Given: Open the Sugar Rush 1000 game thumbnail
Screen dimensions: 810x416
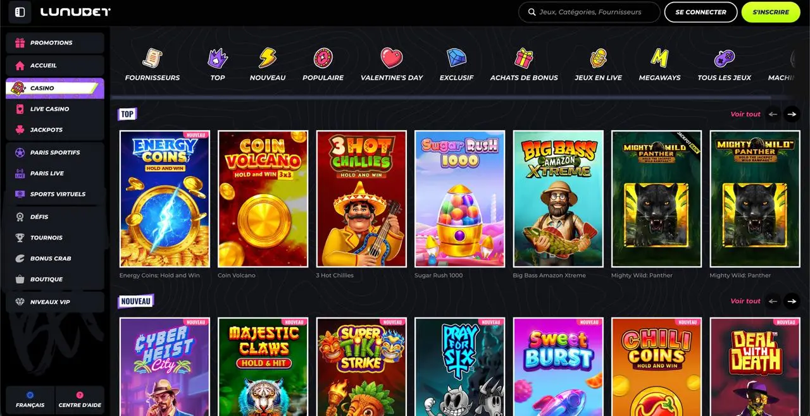Looking at the screenshot, I should tap(459, 198).
